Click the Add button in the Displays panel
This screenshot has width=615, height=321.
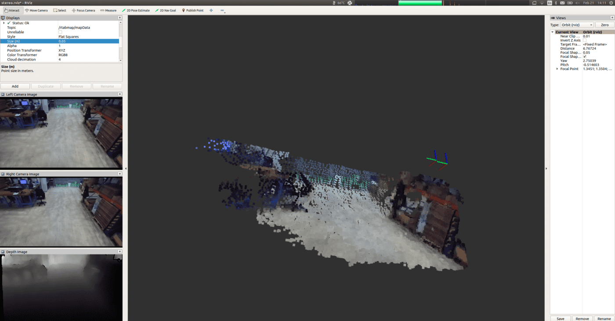coord(15,86)
